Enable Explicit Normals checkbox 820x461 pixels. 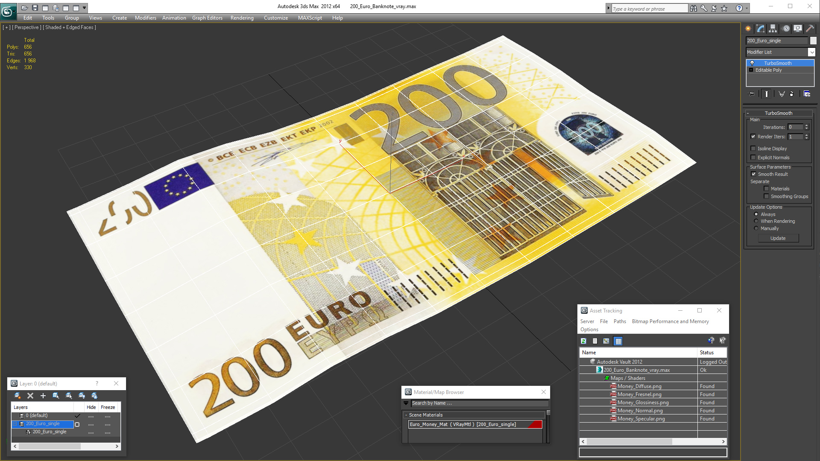753,158
